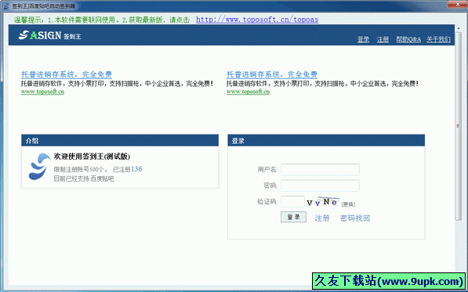Click the captcha image showing VyNe

pos(323,202)
